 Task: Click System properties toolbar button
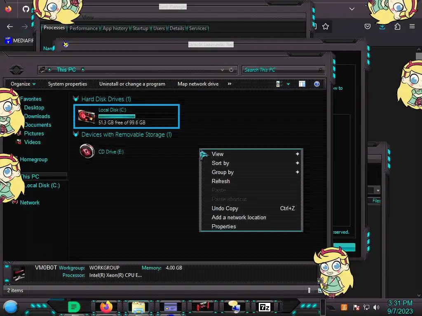pyautogui.click(x=68, y=84)
